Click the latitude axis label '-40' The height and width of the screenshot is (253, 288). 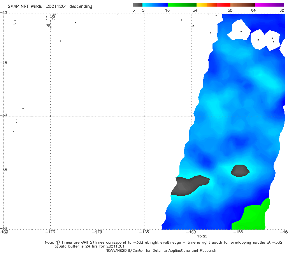pos(4,228)
